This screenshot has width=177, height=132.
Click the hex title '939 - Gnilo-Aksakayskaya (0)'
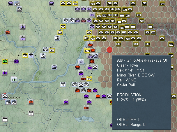[142, 60]
